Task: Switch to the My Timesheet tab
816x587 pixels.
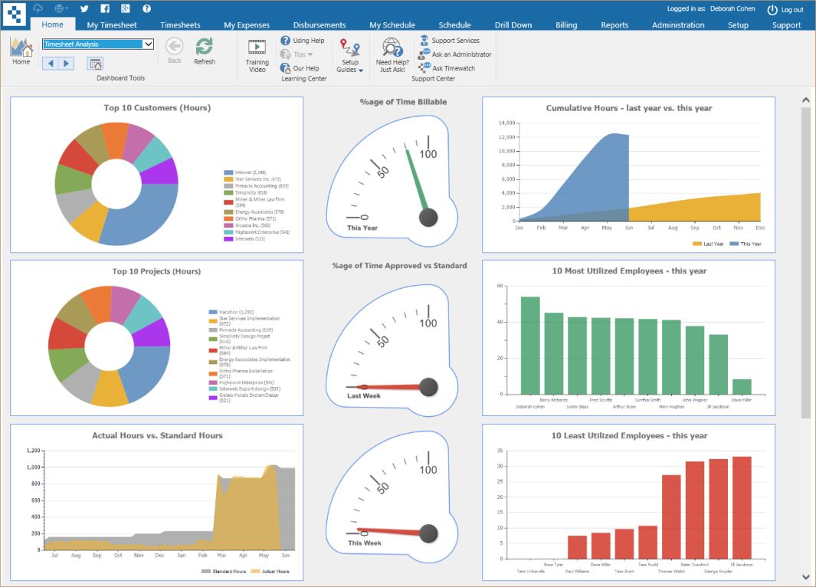Action: click(x=112, y=25)
